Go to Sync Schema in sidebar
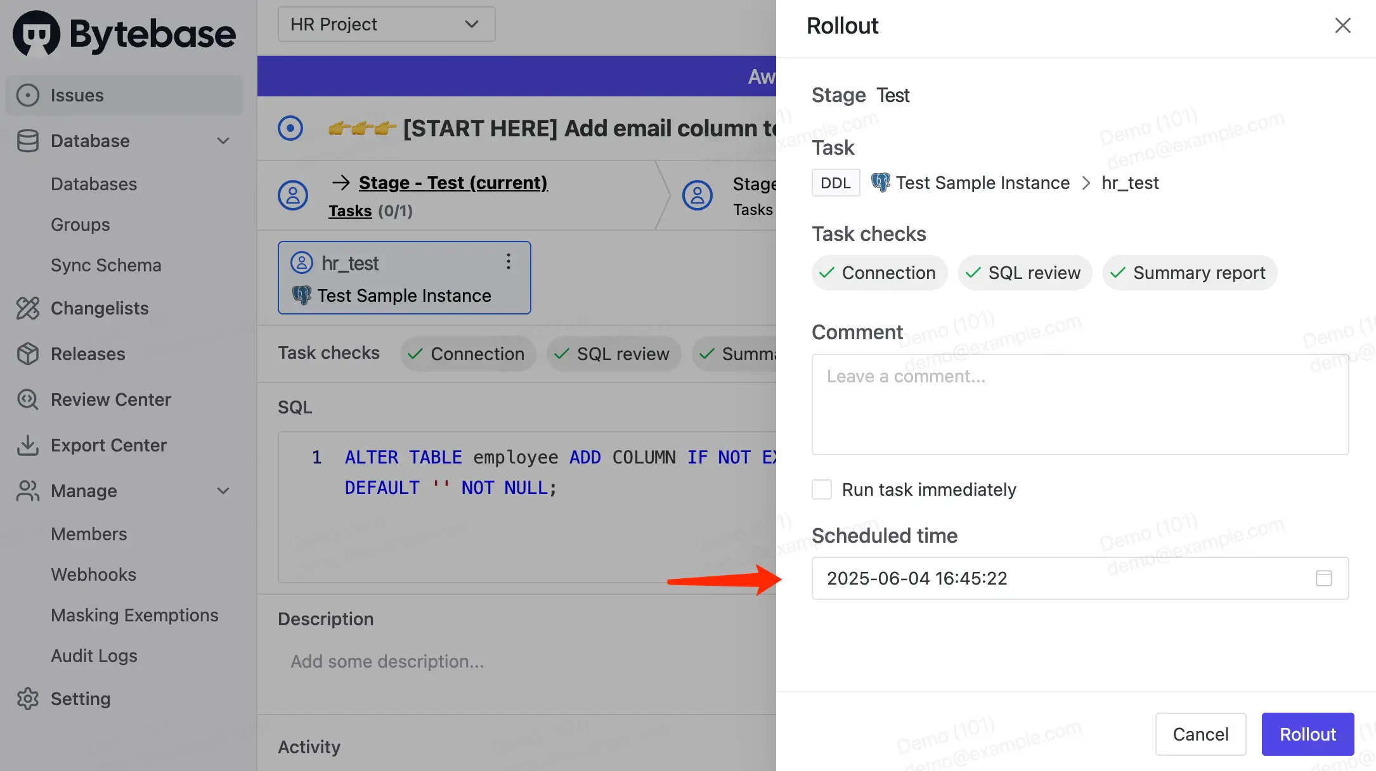 (106, 265)
